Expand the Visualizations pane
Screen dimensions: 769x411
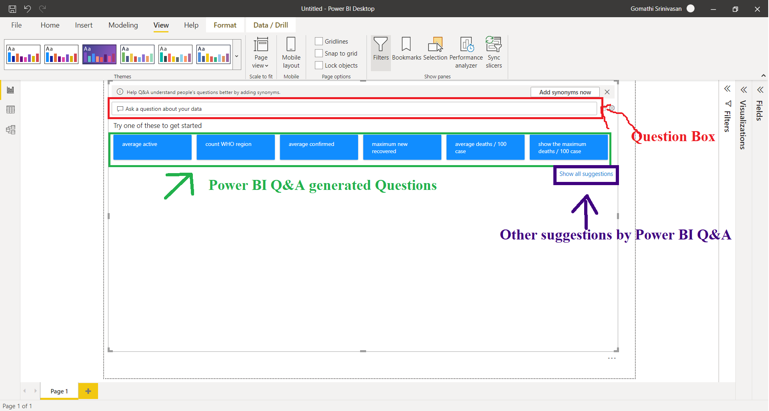(x=744, y=90)
